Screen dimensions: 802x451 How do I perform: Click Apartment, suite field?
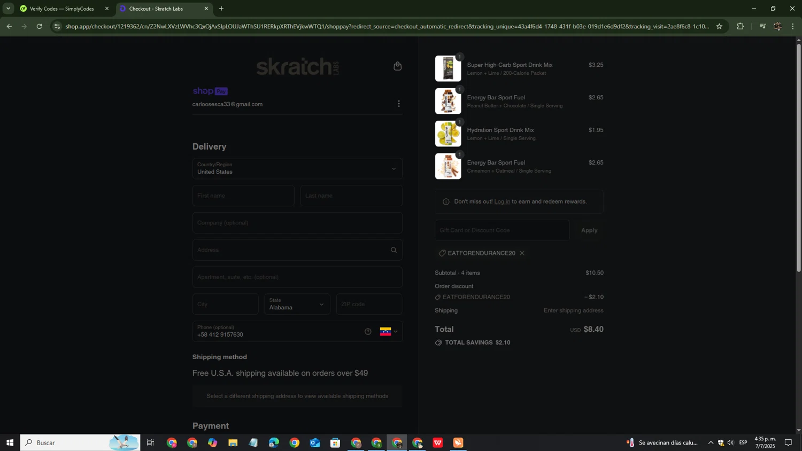pyautogui.click(x=297, y=277)
